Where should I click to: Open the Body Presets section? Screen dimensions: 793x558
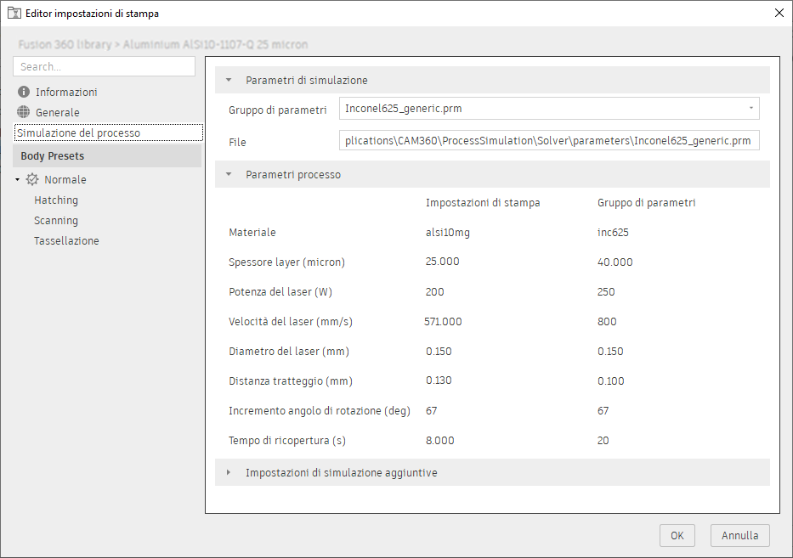53,156
